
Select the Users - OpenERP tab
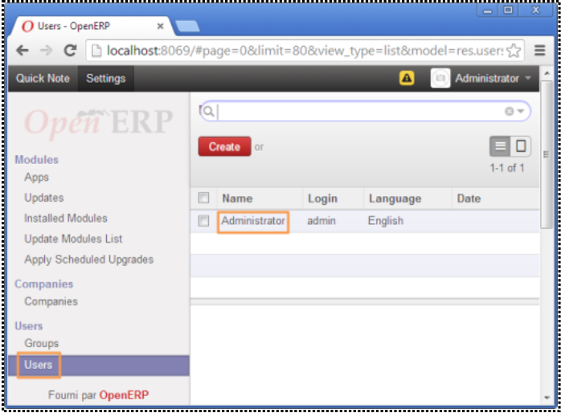coord(93,26)
